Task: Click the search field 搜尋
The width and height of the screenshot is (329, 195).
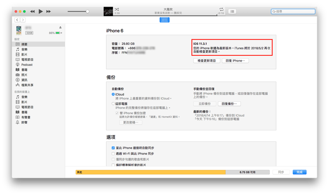Action: [293, 11]
